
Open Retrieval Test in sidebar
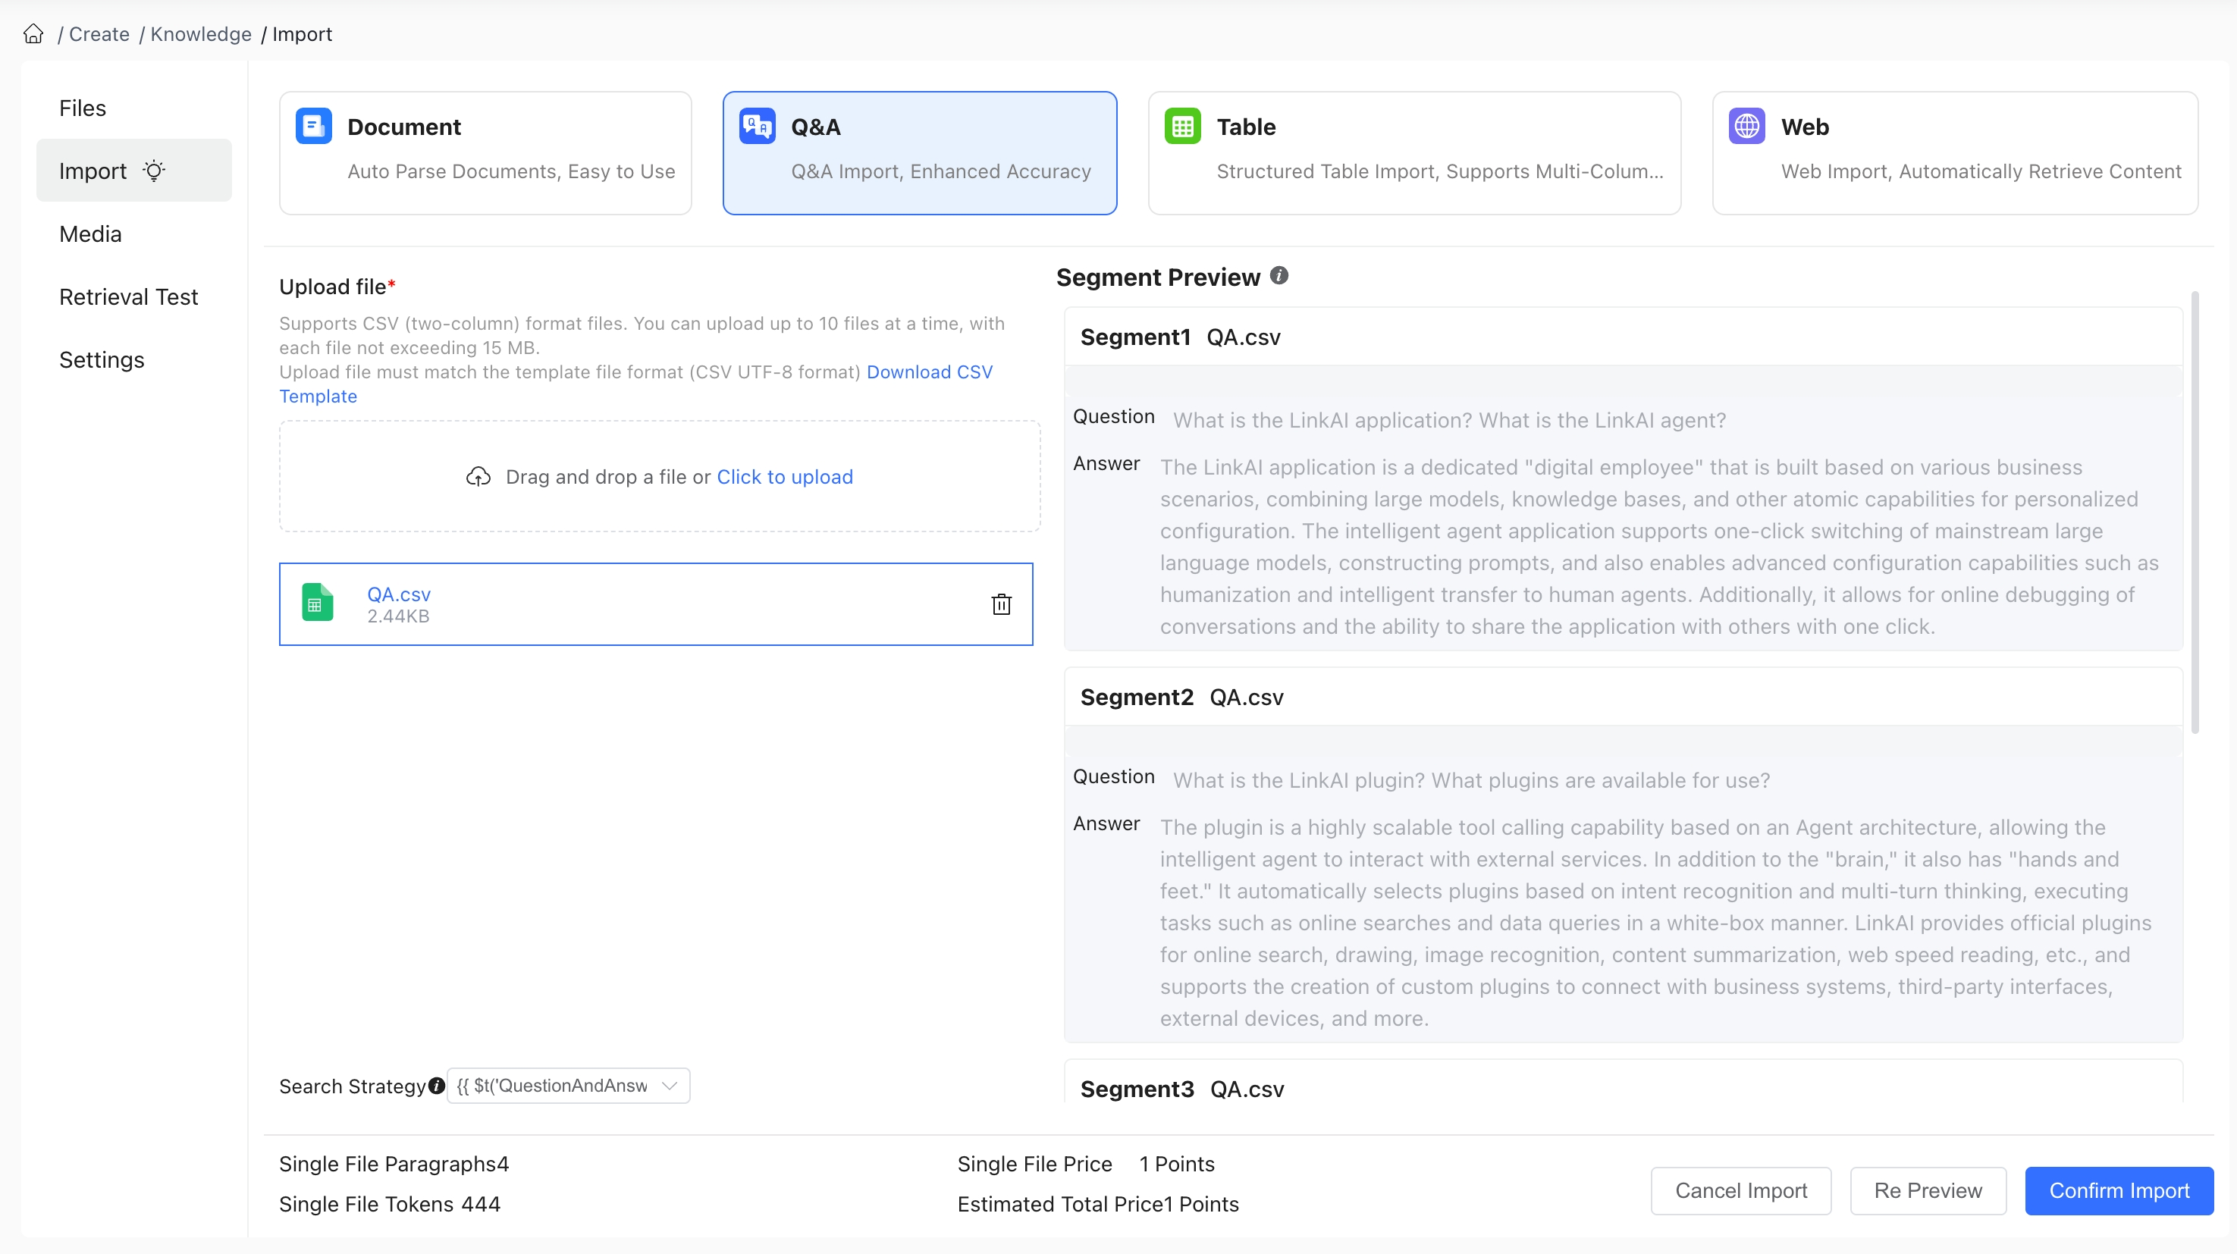128,296
